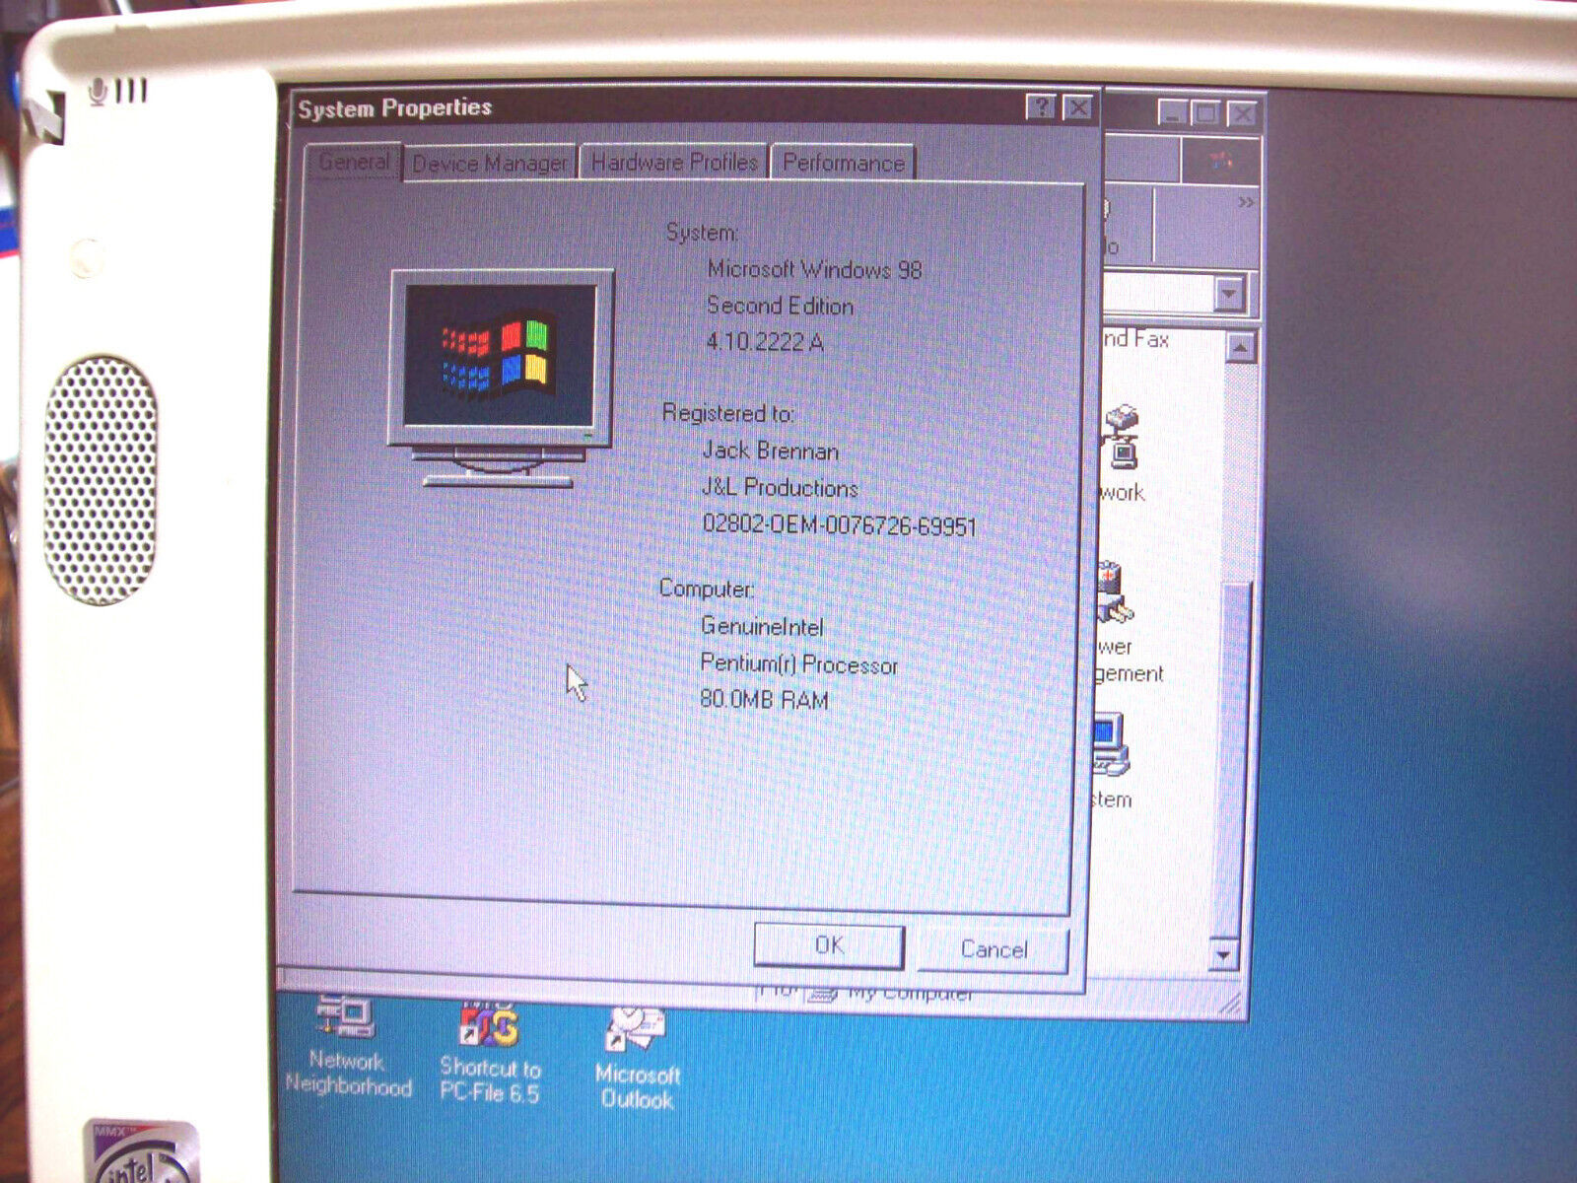
Task: Open the address dropdown in background window
Action: [x=1228, y=294]
